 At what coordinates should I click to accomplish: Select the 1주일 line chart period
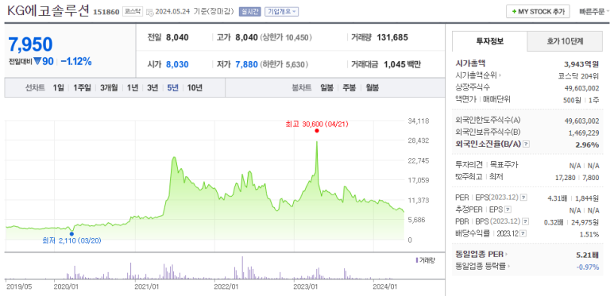click(x=82, y=87)
